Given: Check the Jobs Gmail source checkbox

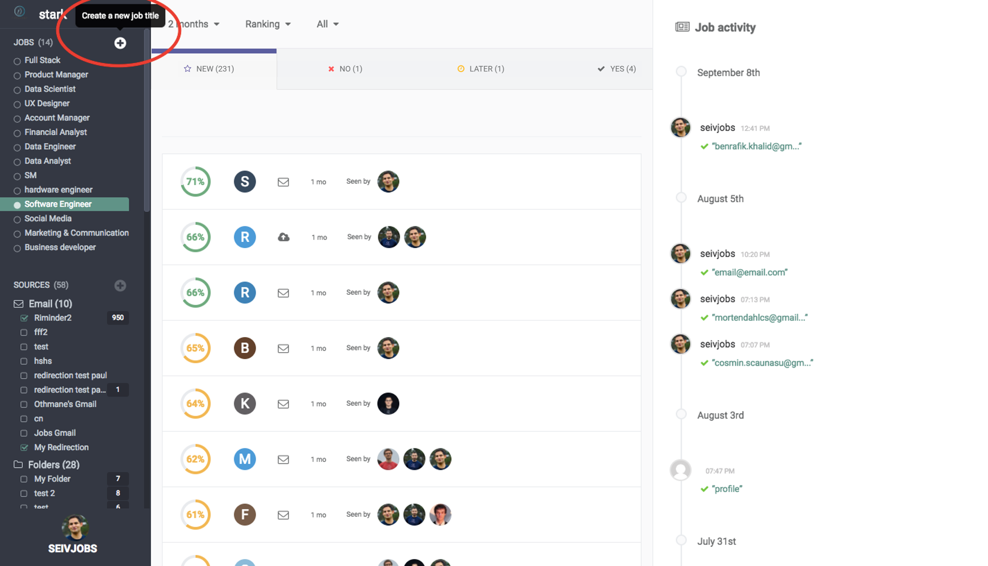Looking at the screenshot, I should 24,433.
